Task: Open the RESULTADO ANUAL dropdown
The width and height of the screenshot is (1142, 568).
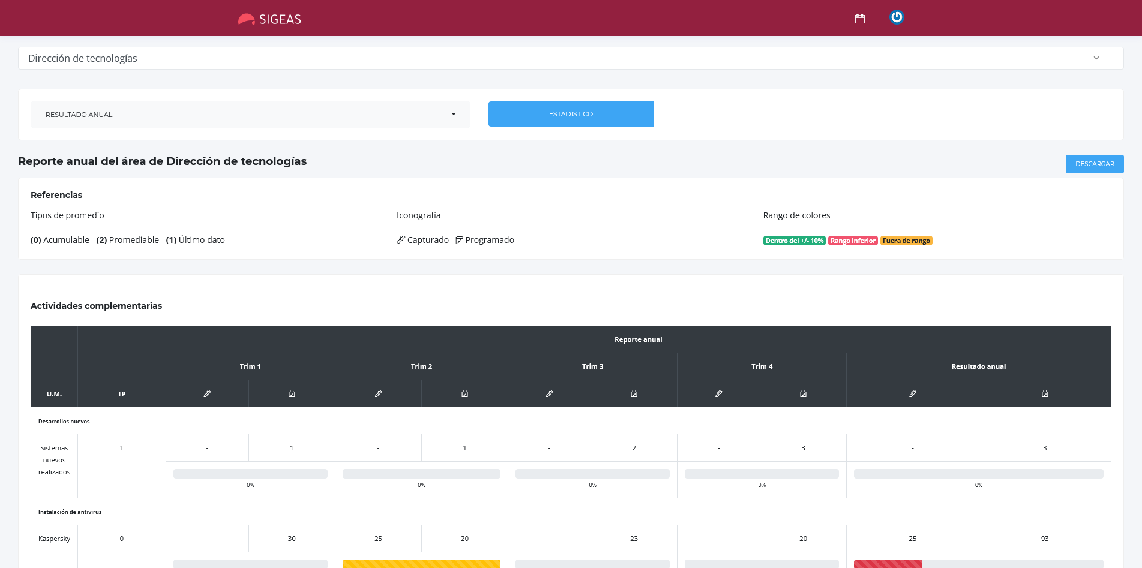Action: click(x=250, y=115)
